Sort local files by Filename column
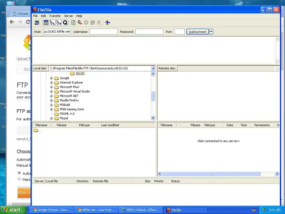 tap(43, 125)
